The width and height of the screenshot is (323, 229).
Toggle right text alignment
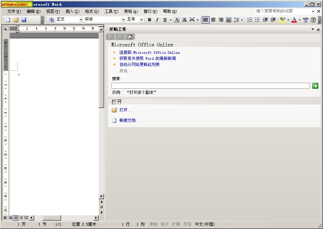221,20
